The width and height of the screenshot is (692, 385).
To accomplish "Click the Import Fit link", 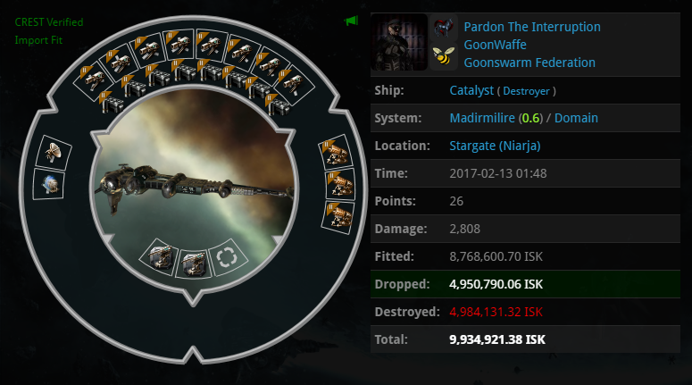I will (38, 40).
